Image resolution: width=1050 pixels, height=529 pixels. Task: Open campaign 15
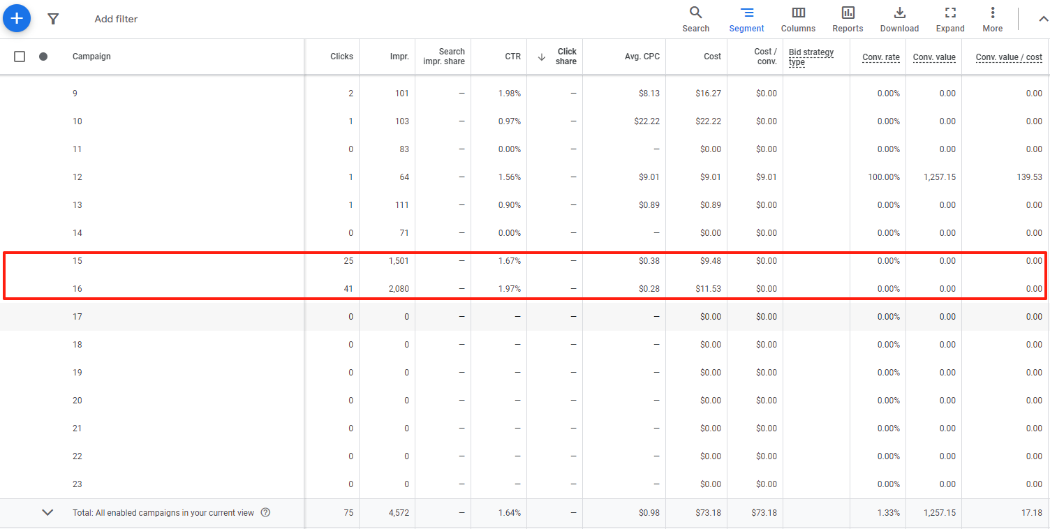(77, 261)
